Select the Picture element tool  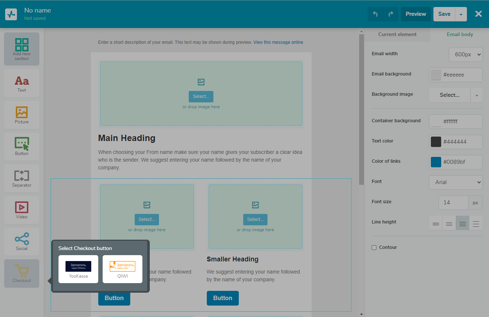tap(22, 115)
